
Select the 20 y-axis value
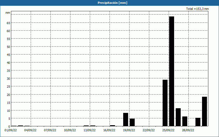tap(8, 95)
